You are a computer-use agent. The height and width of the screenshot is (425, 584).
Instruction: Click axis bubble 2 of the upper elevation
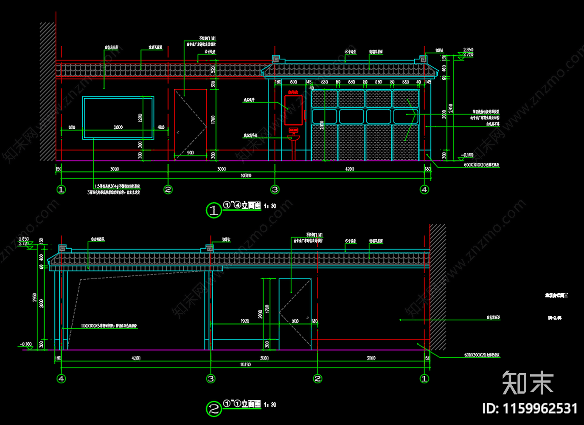[x=168, y=190]
